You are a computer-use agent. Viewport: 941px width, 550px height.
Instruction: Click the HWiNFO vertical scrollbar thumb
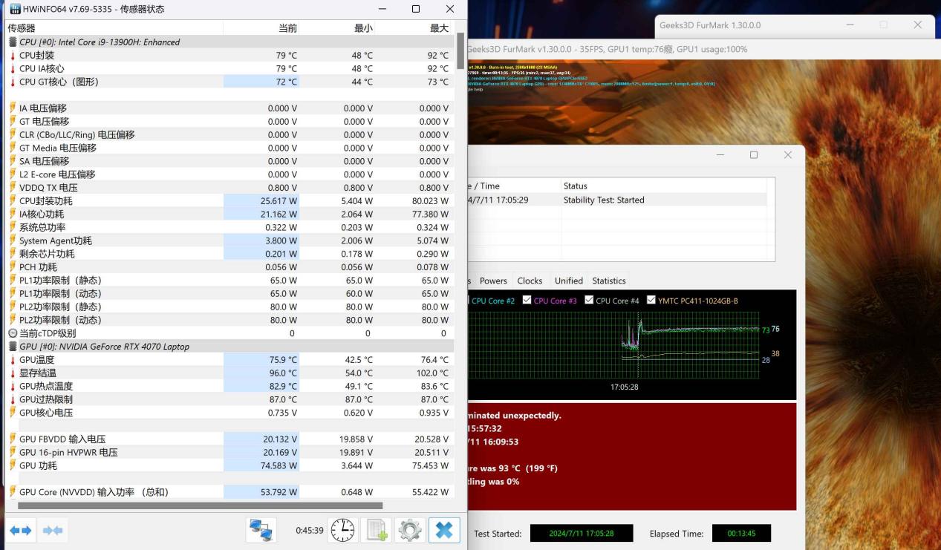point(460,50)
